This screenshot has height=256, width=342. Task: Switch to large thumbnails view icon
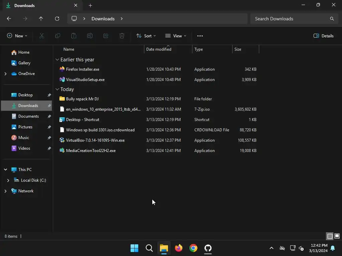click(337, 236)
